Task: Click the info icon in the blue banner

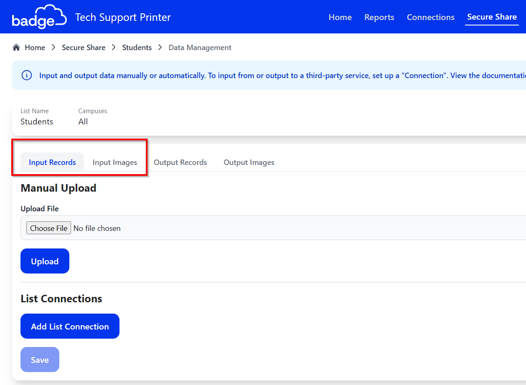Action: [27, 76]
